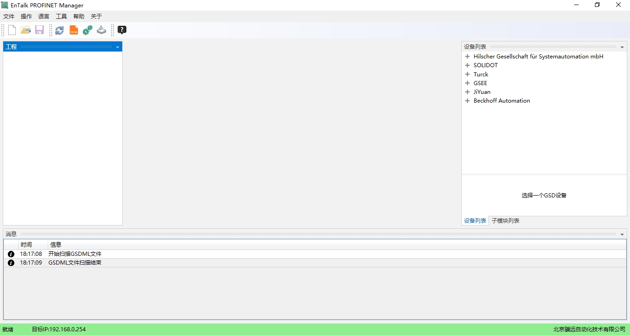Image resolution: width=630 pixels, height=335 pixels.
Task: Expand the SOLIDOT device node
Action: (467, 65)
